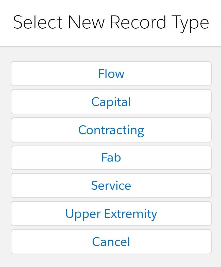Click the Select New Record Type heading
Viewport: 221px width, 267px height.
[x=111, y=23]
